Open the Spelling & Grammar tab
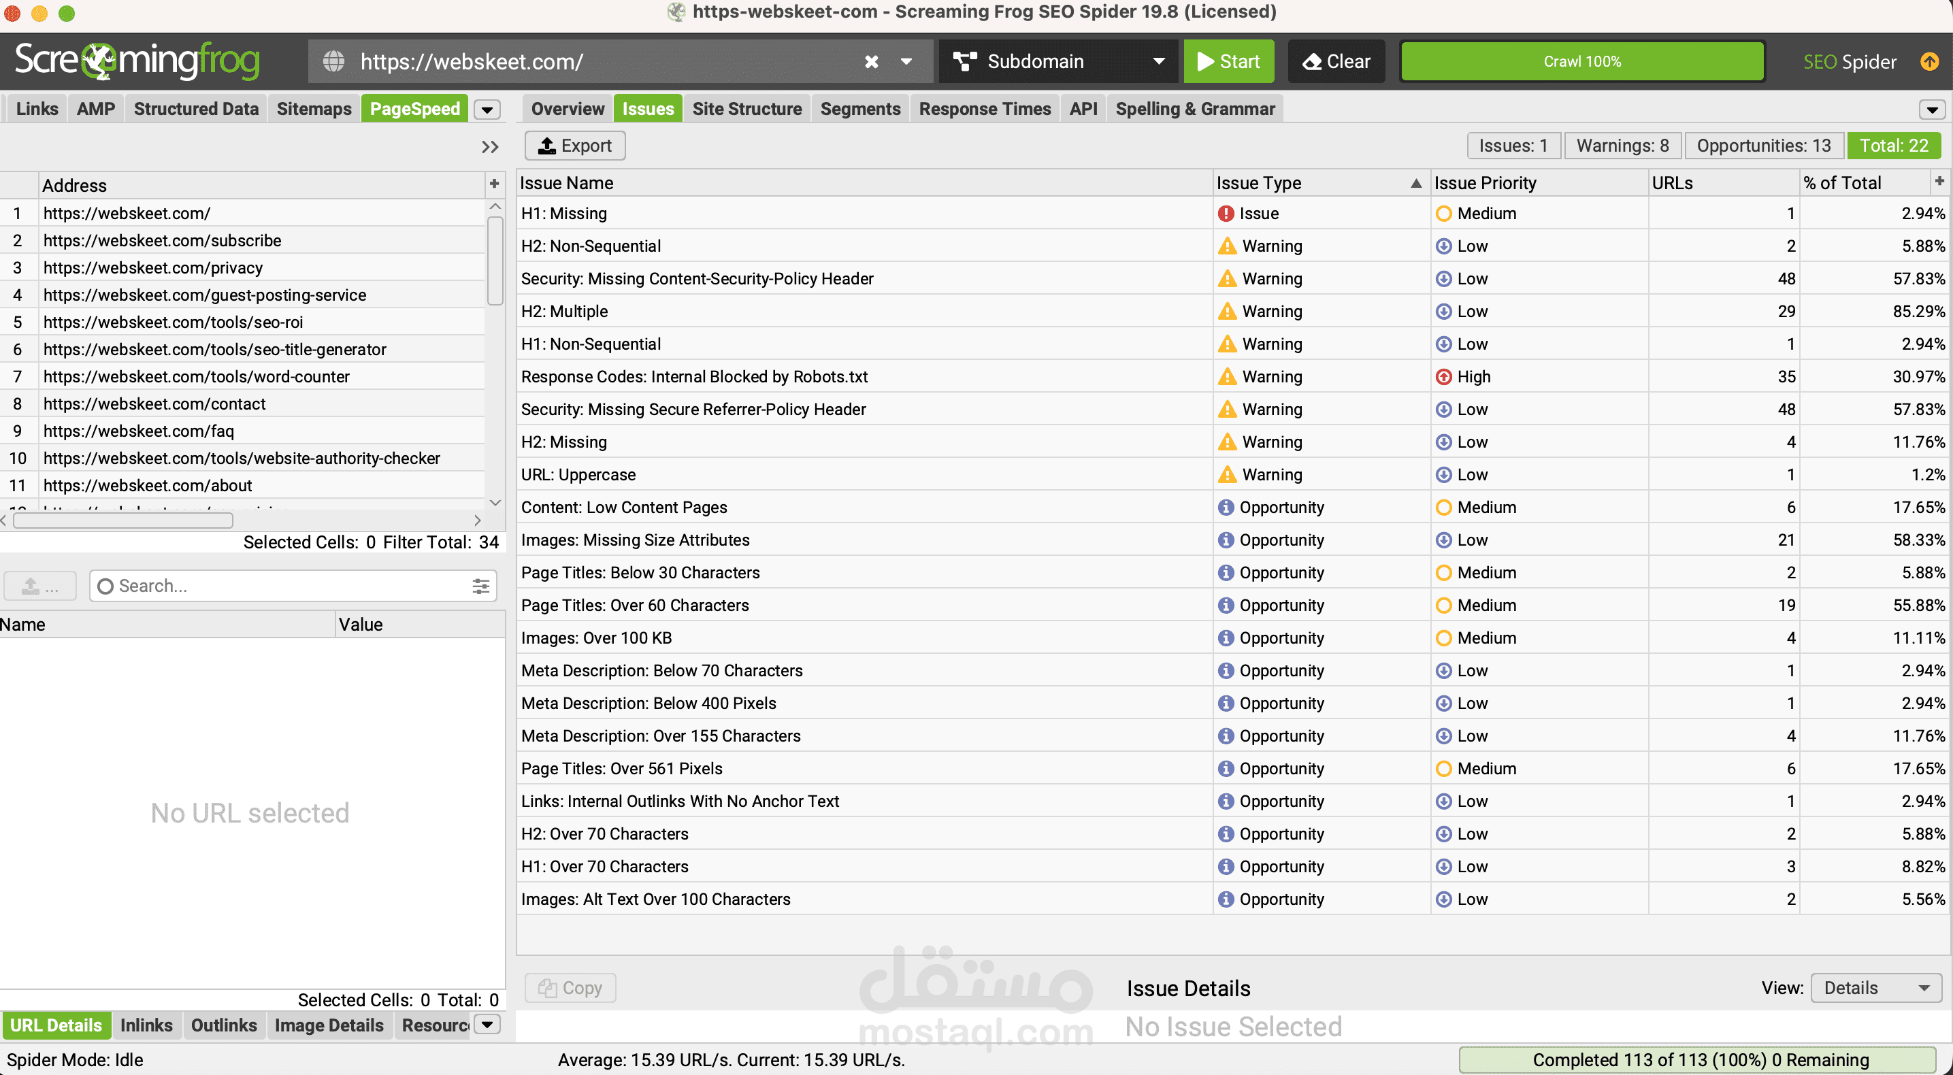Screen dimensions: 1953x1075 [x=1195, y=109]
